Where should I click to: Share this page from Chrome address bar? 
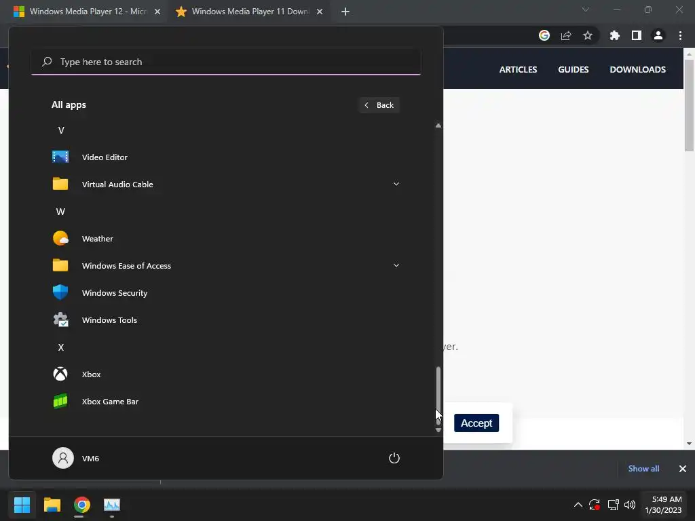566,35
